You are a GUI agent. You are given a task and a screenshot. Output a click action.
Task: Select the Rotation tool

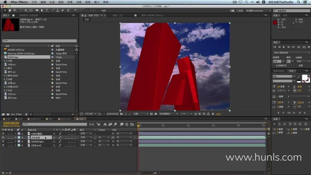[21, 10]
